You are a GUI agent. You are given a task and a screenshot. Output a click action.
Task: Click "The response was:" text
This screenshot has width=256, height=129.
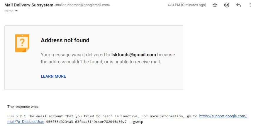(23, 107)
